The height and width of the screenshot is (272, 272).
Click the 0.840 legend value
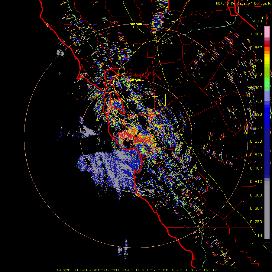(x=256, y=74)
